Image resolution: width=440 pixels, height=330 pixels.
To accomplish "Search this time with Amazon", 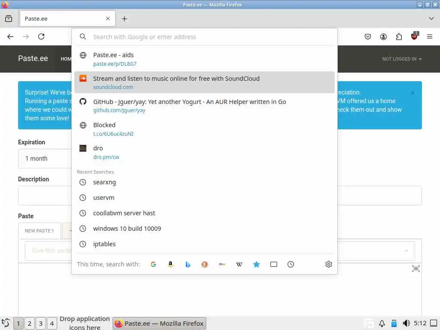I will tap(170, 264).
